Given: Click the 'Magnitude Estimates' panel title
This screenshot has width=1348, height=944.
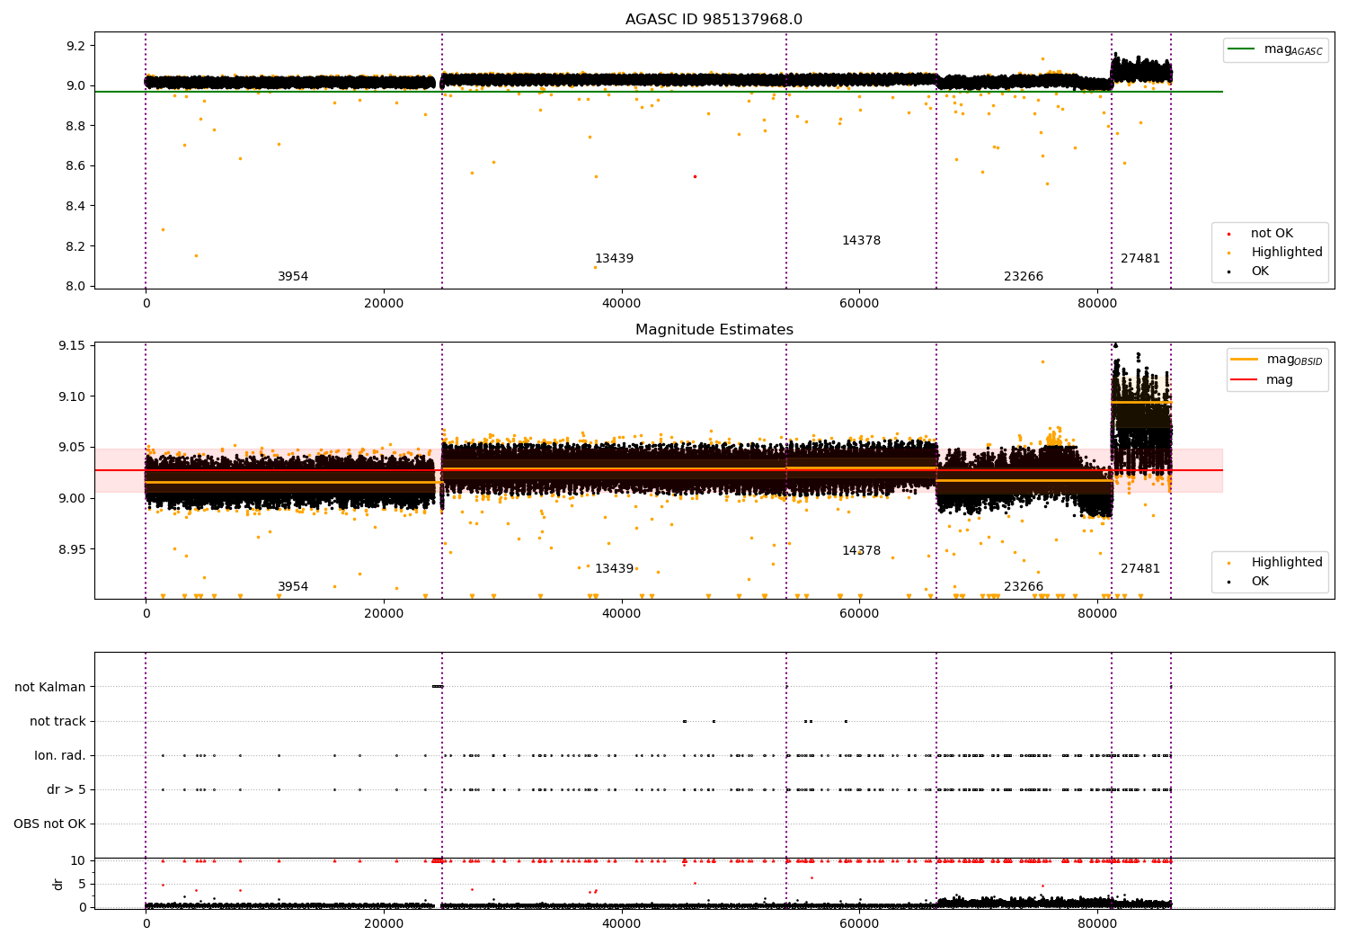Looking at the screenshot, I should coord(714,330).
